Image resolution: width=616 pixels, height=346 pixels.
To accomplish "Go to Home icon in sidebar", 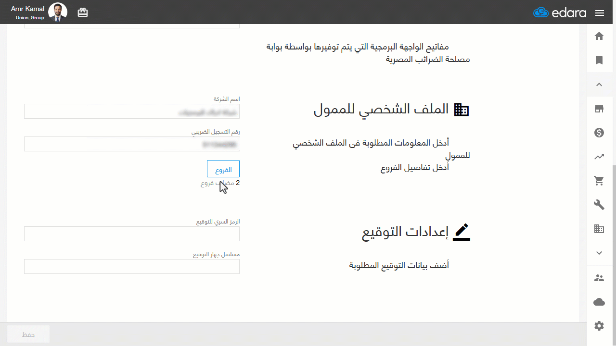I will [599, 36].
